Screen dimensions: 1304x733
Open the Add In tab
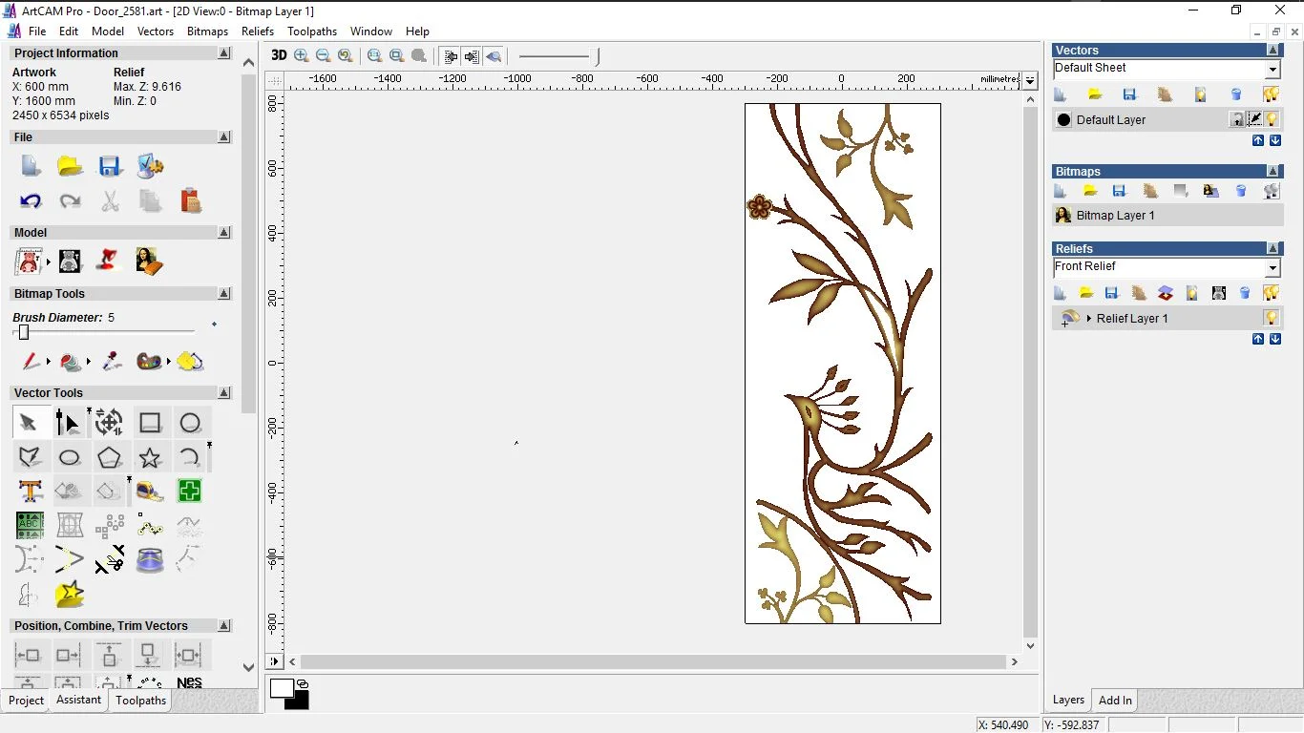(x=1115, y=701)
